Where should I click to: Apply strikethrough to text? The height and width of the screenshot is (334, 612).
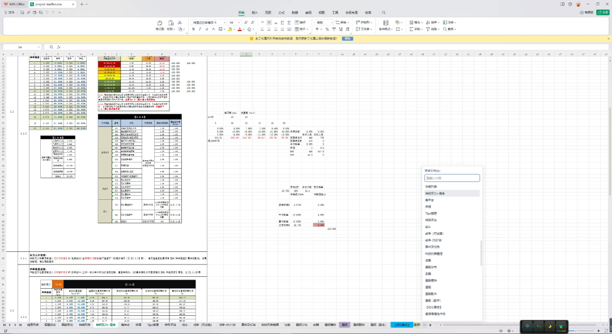213,29
